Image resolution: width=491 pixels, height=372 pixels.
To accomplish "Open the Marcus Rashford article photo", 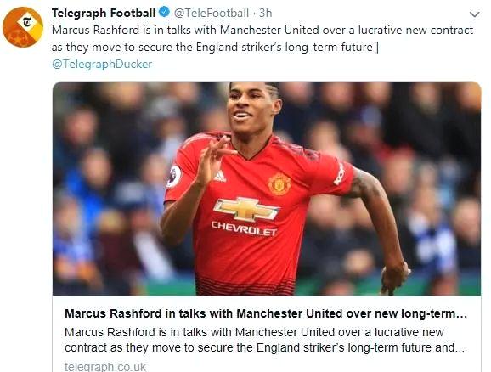I will point(267,189).
